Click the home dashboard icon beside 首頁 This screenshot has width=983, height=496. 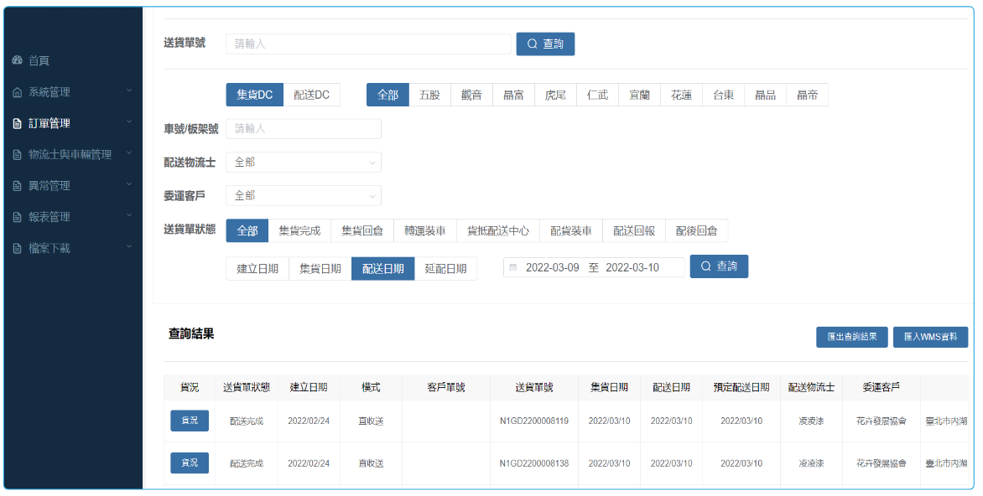tap(17, 61)
